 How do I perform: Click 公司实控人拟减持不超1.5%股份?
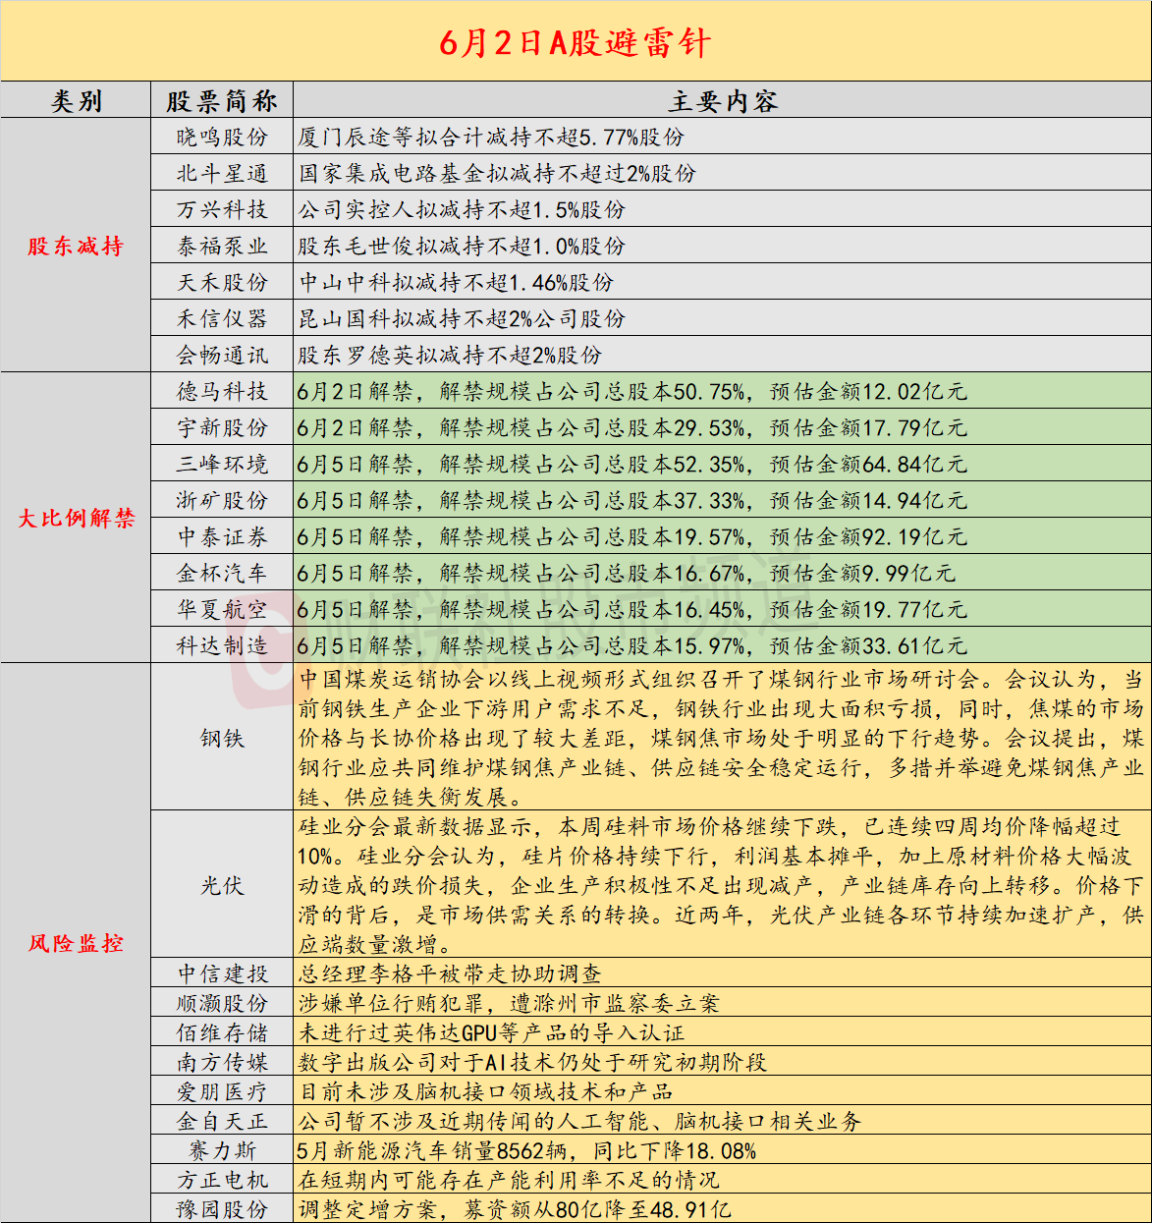pos(462,209)
